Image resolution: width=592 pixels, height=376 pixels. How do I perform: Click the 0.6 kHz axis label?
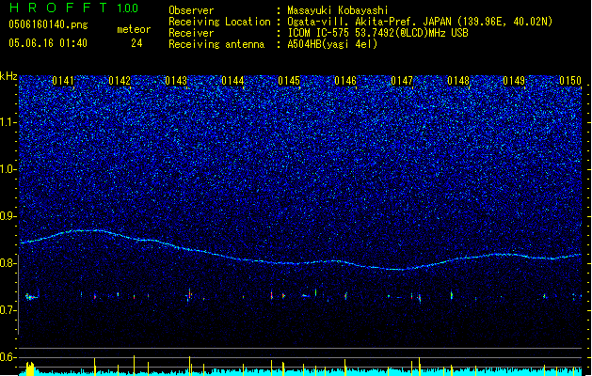8,357
